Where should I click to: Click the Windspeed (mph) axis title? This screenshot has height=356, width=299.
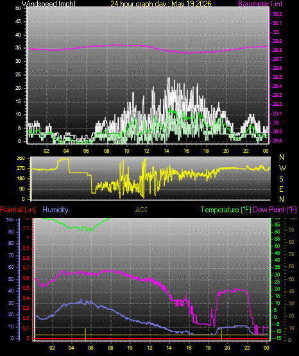coord(48,4)
